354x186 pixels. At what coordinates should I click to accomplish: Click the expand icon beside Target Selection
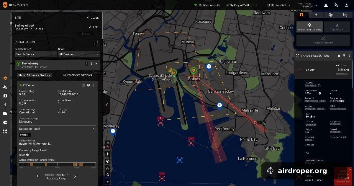(298, 56)
